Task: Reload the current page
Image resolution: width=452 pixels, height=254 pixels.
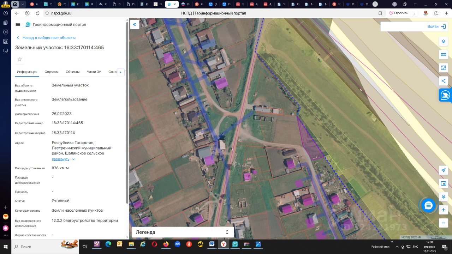Action: tap(38, 13)
